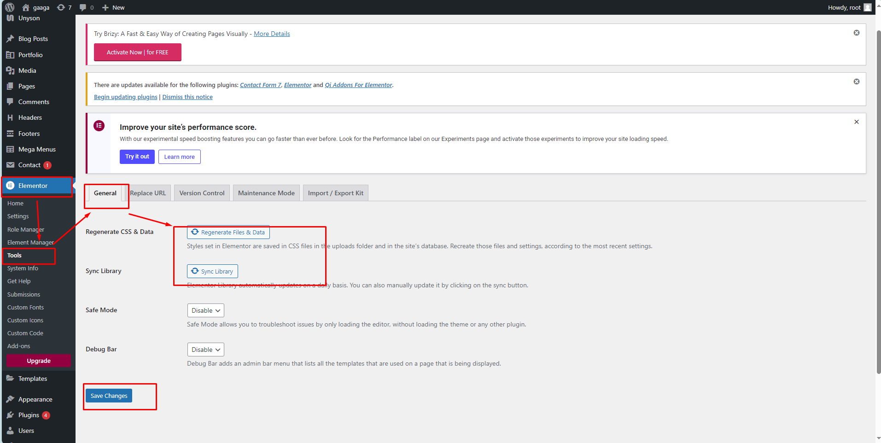This screenshot has height=443, width=881.
Task: Click the Sync Library button
Action: [x=212, y=271]
